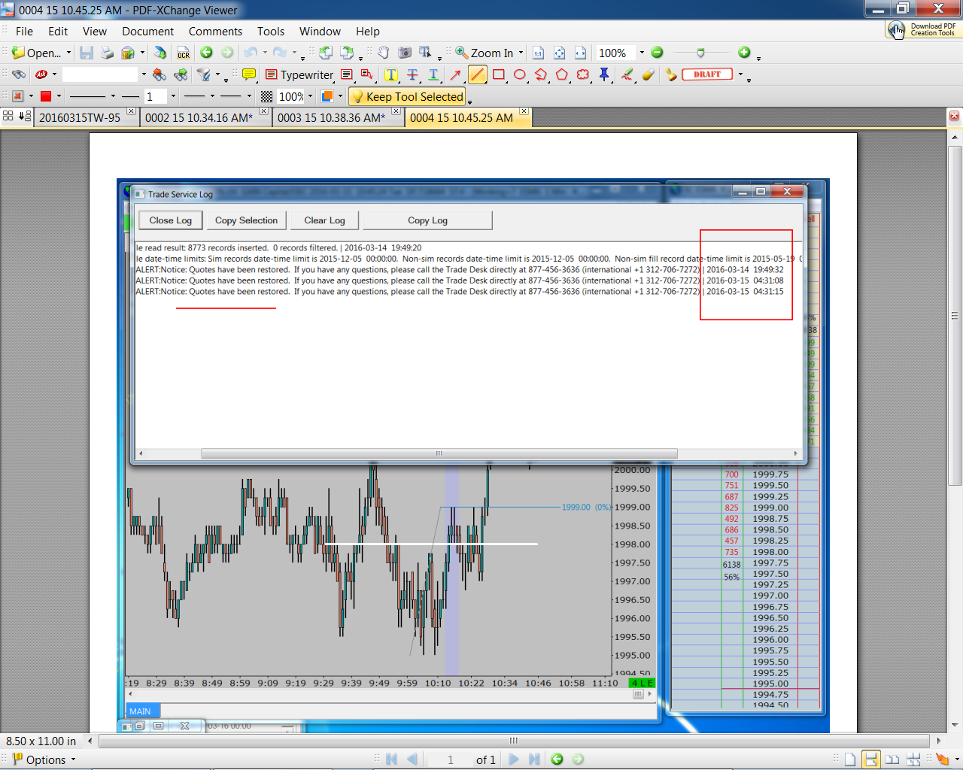
Task: Run OCR on the page
Action: (184, 53)
